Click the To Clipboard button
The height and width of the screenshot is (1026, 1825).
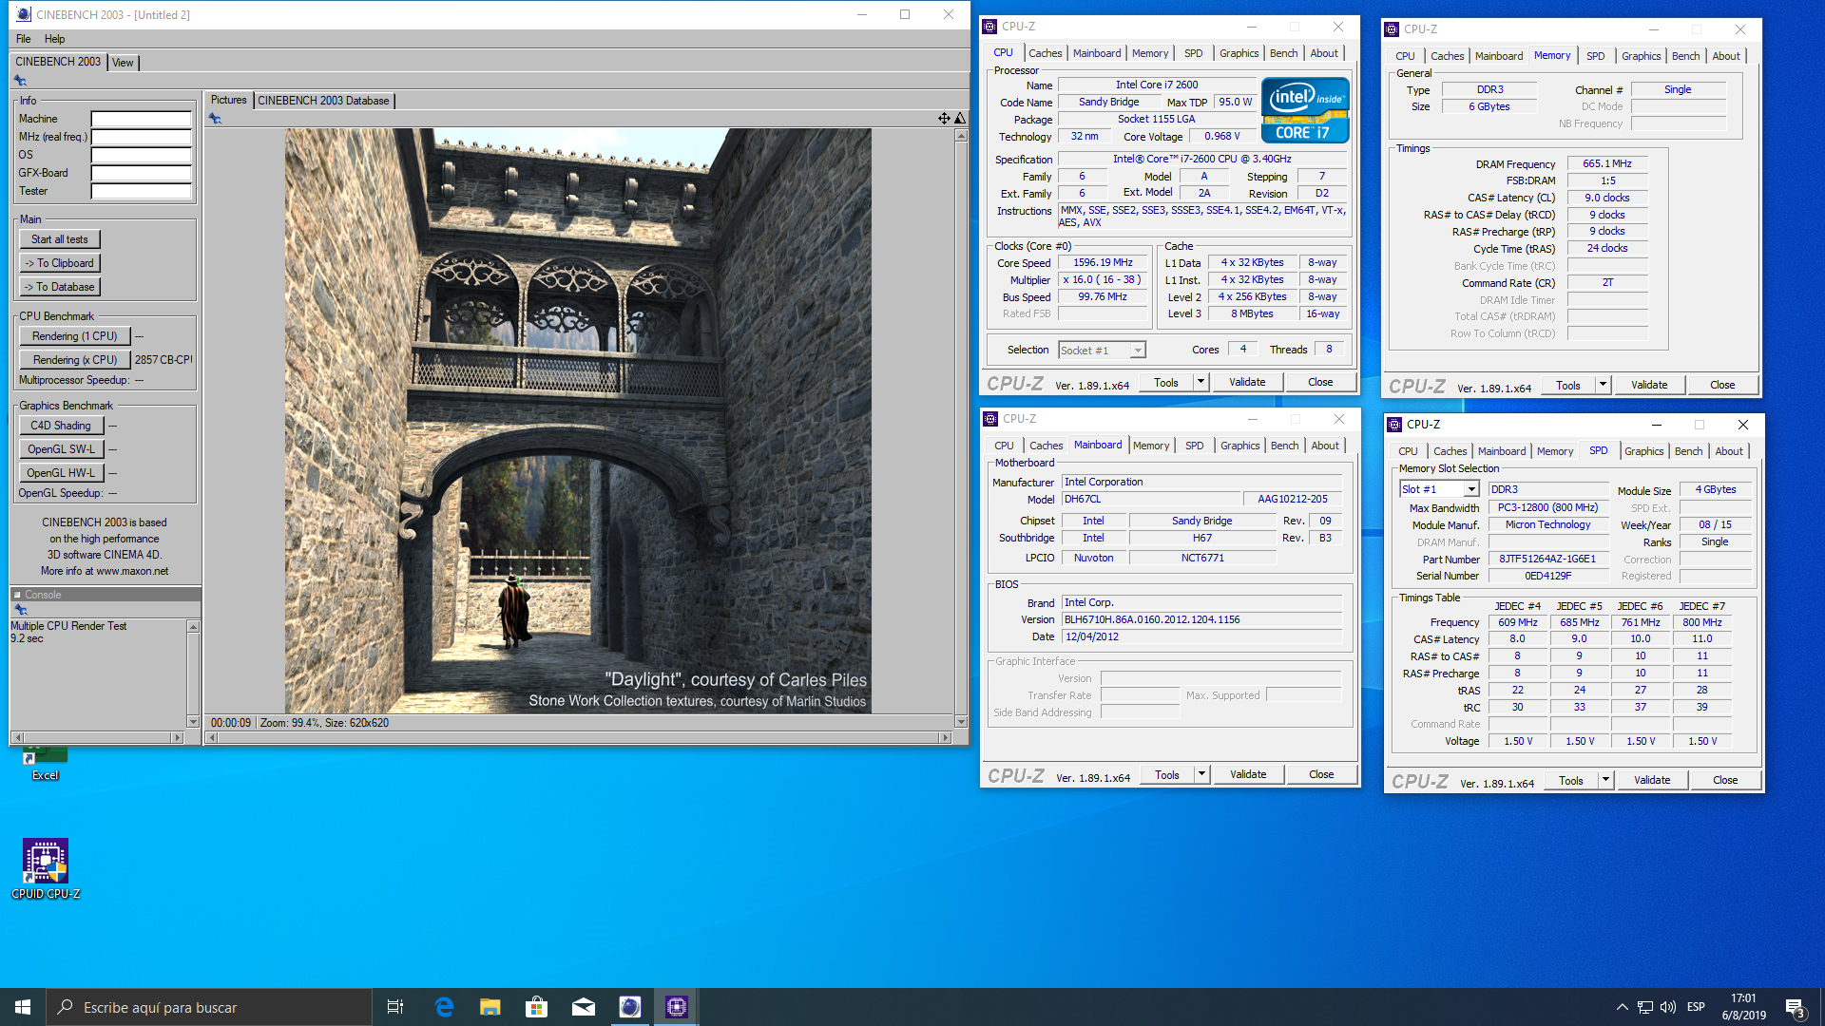coord(59,263)
